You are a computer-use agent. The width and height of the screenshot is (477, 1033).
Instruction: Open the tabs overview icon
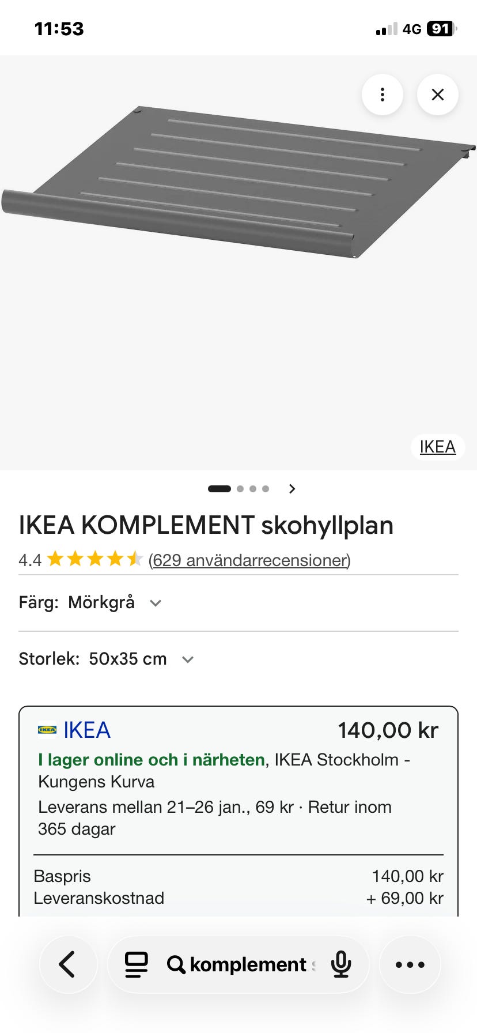137,964
